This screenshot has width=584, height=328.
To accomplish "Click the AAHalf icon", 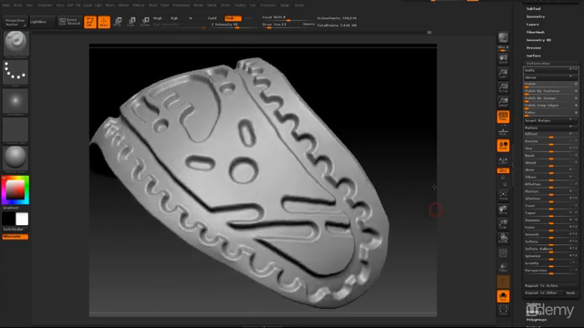I will (503, 101).
